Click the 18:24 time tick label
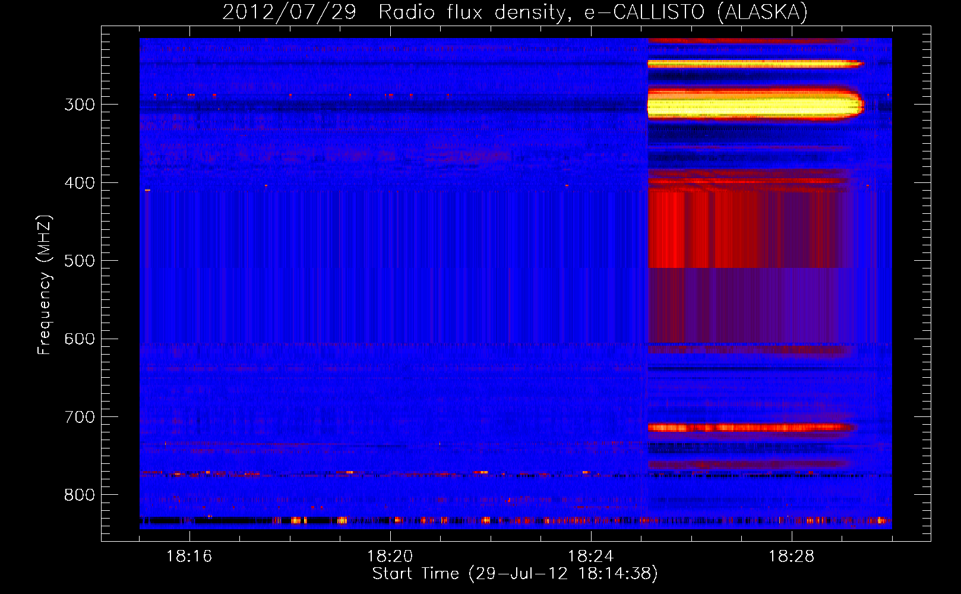 [x=591, y=557]
